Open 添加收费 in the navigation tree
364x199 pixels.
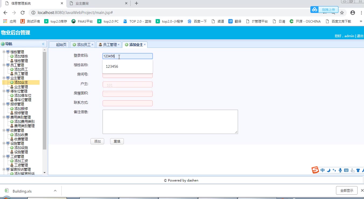[x=21, y=135]
